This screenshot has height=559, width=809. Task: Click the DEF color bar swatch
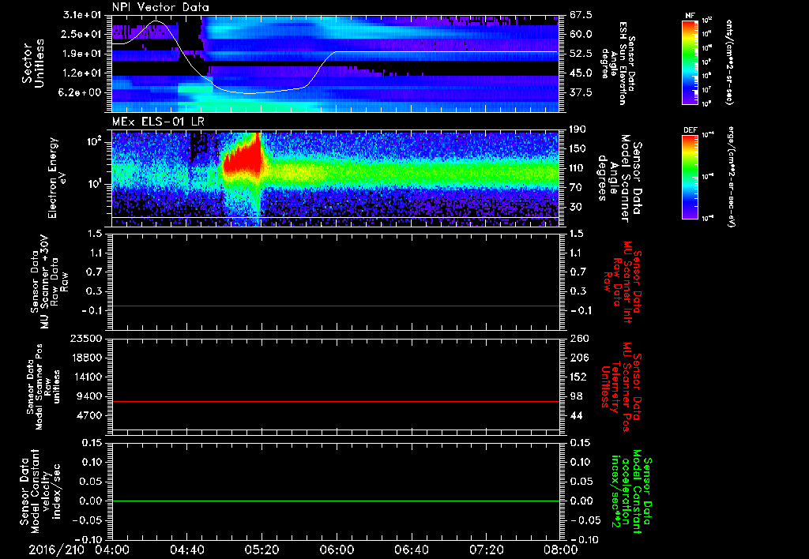(690, 177)
